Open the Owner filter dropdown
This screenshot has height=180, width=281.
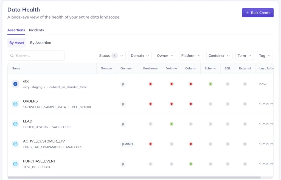coord(165,56)
